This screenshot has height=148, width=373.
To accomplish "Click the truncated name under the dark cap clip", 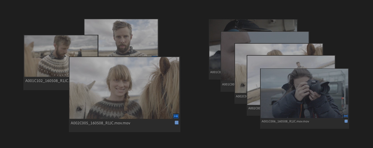I will coord(215,72).
